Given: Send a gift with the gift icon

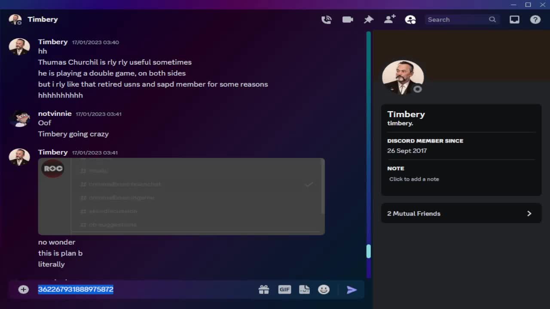Looking at the screenshot, I should (x=264, y=290).
